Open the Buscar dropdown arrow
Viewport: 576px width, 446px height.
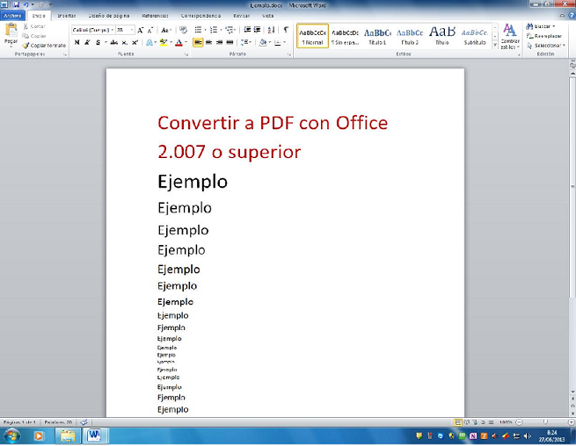(554, 26)
